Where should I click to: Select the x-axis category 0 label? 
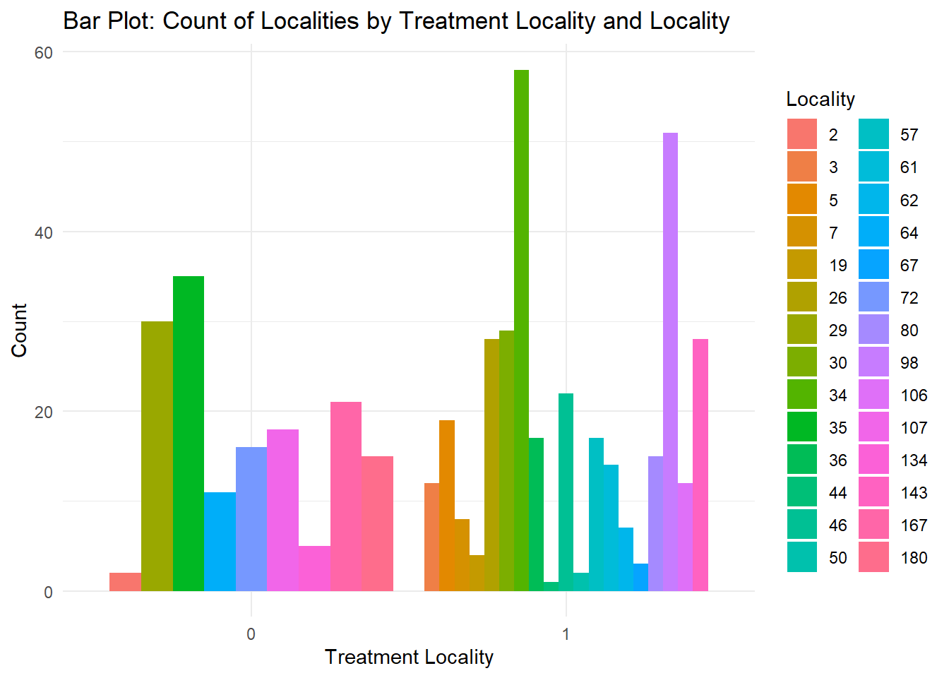[250, 634]
